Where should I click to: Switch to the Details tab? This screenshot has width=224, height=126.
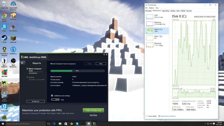click(183, 11)
